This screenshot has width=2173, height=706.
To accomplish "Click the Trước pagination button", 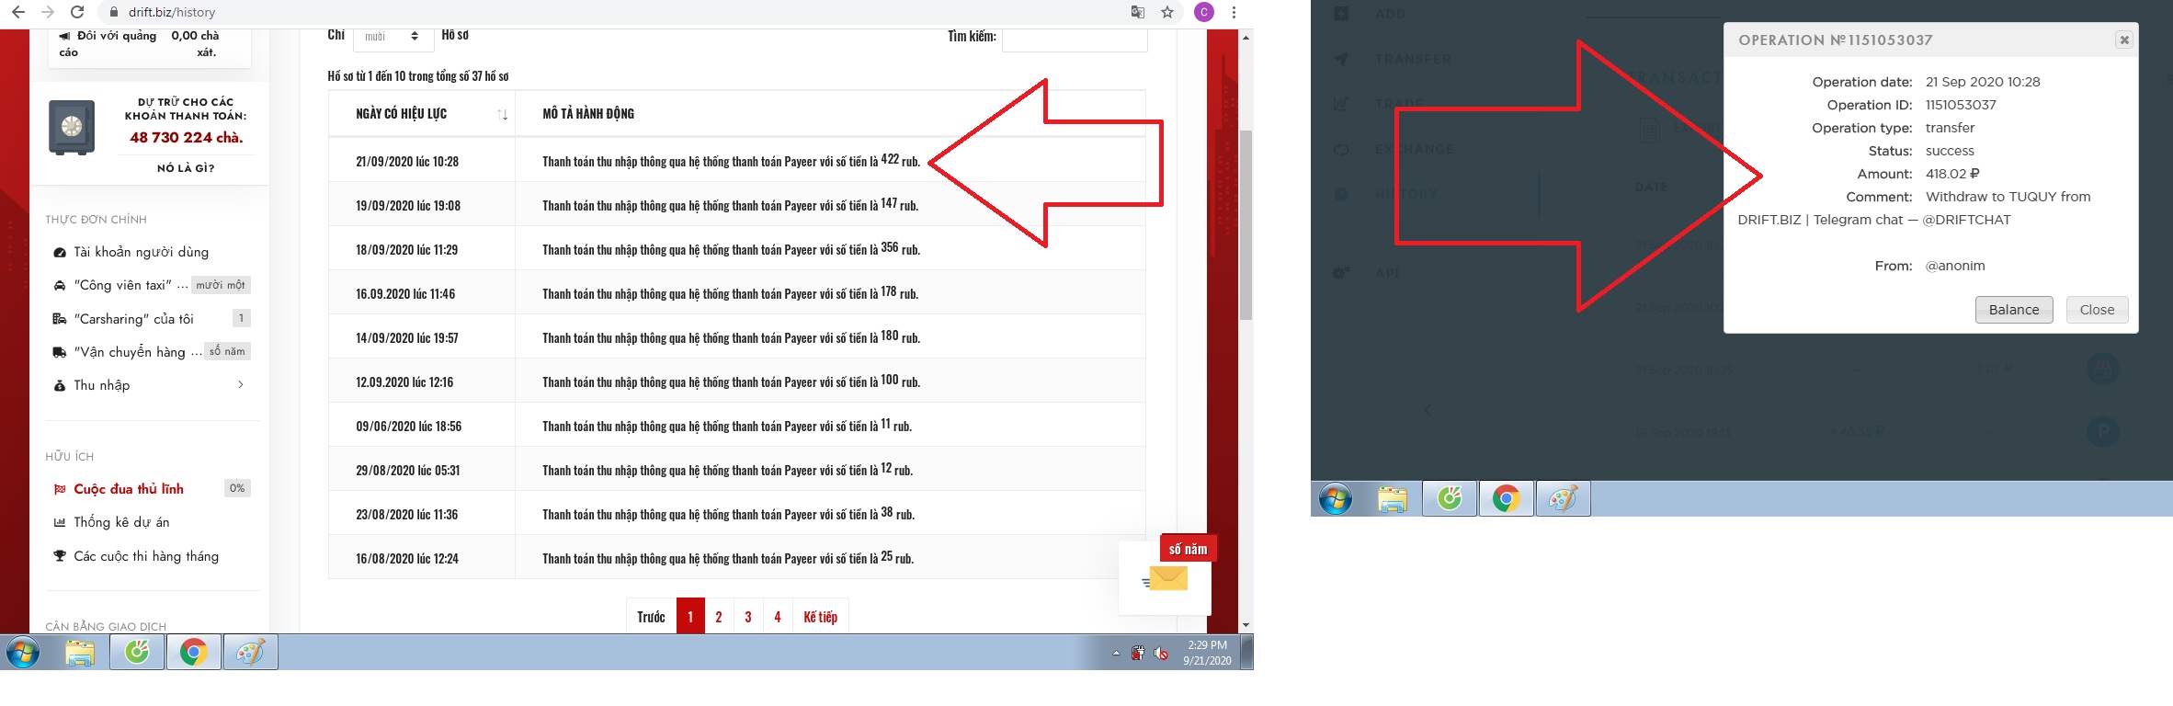I will click(651, 617).
